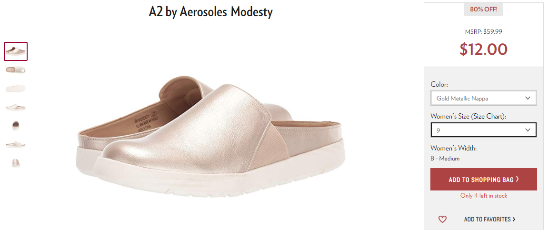Screen dimensions: 548x230
Task: Open the Women's Size dropdown showing 9
Action: (484, 130)
